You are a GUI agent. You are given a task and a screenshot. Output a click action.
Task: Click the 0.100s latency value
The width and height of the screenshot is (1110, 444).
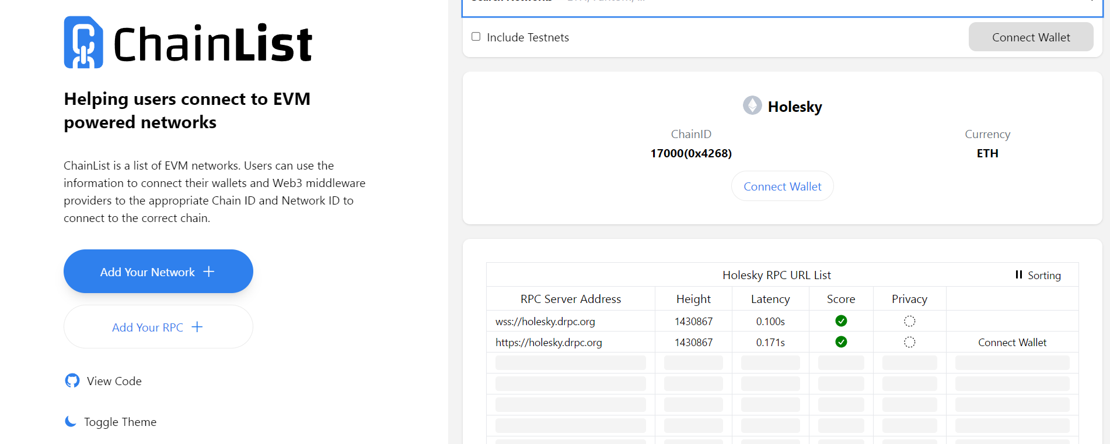770,321
